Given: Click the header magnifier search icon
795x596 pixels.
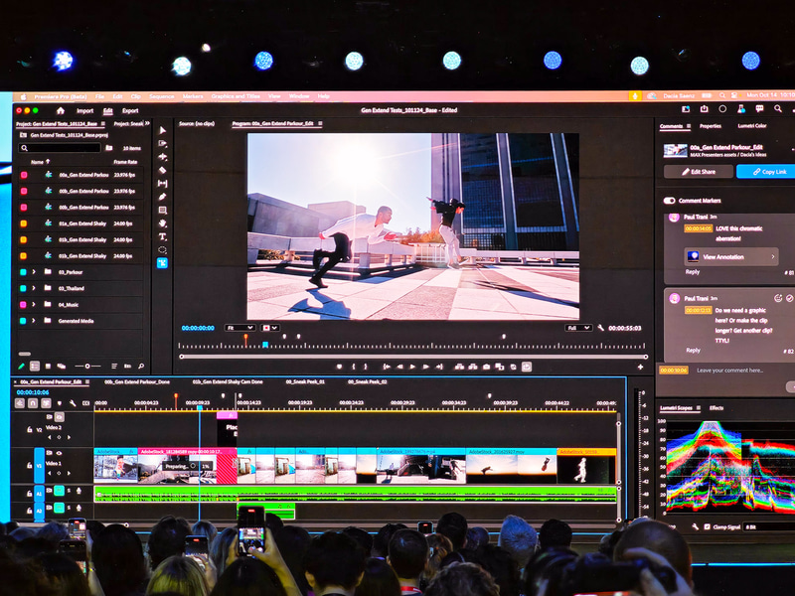Looking at the screenshot, I should [x=778, y=108].
